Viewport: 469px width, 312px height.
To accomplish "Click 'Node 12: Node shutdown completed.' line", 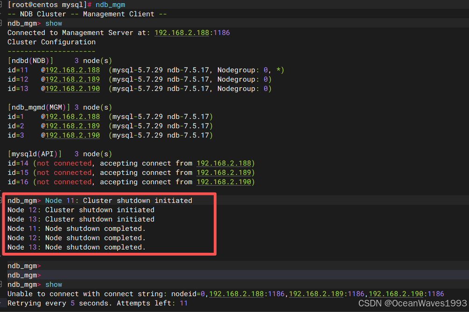I will (77, 237).
